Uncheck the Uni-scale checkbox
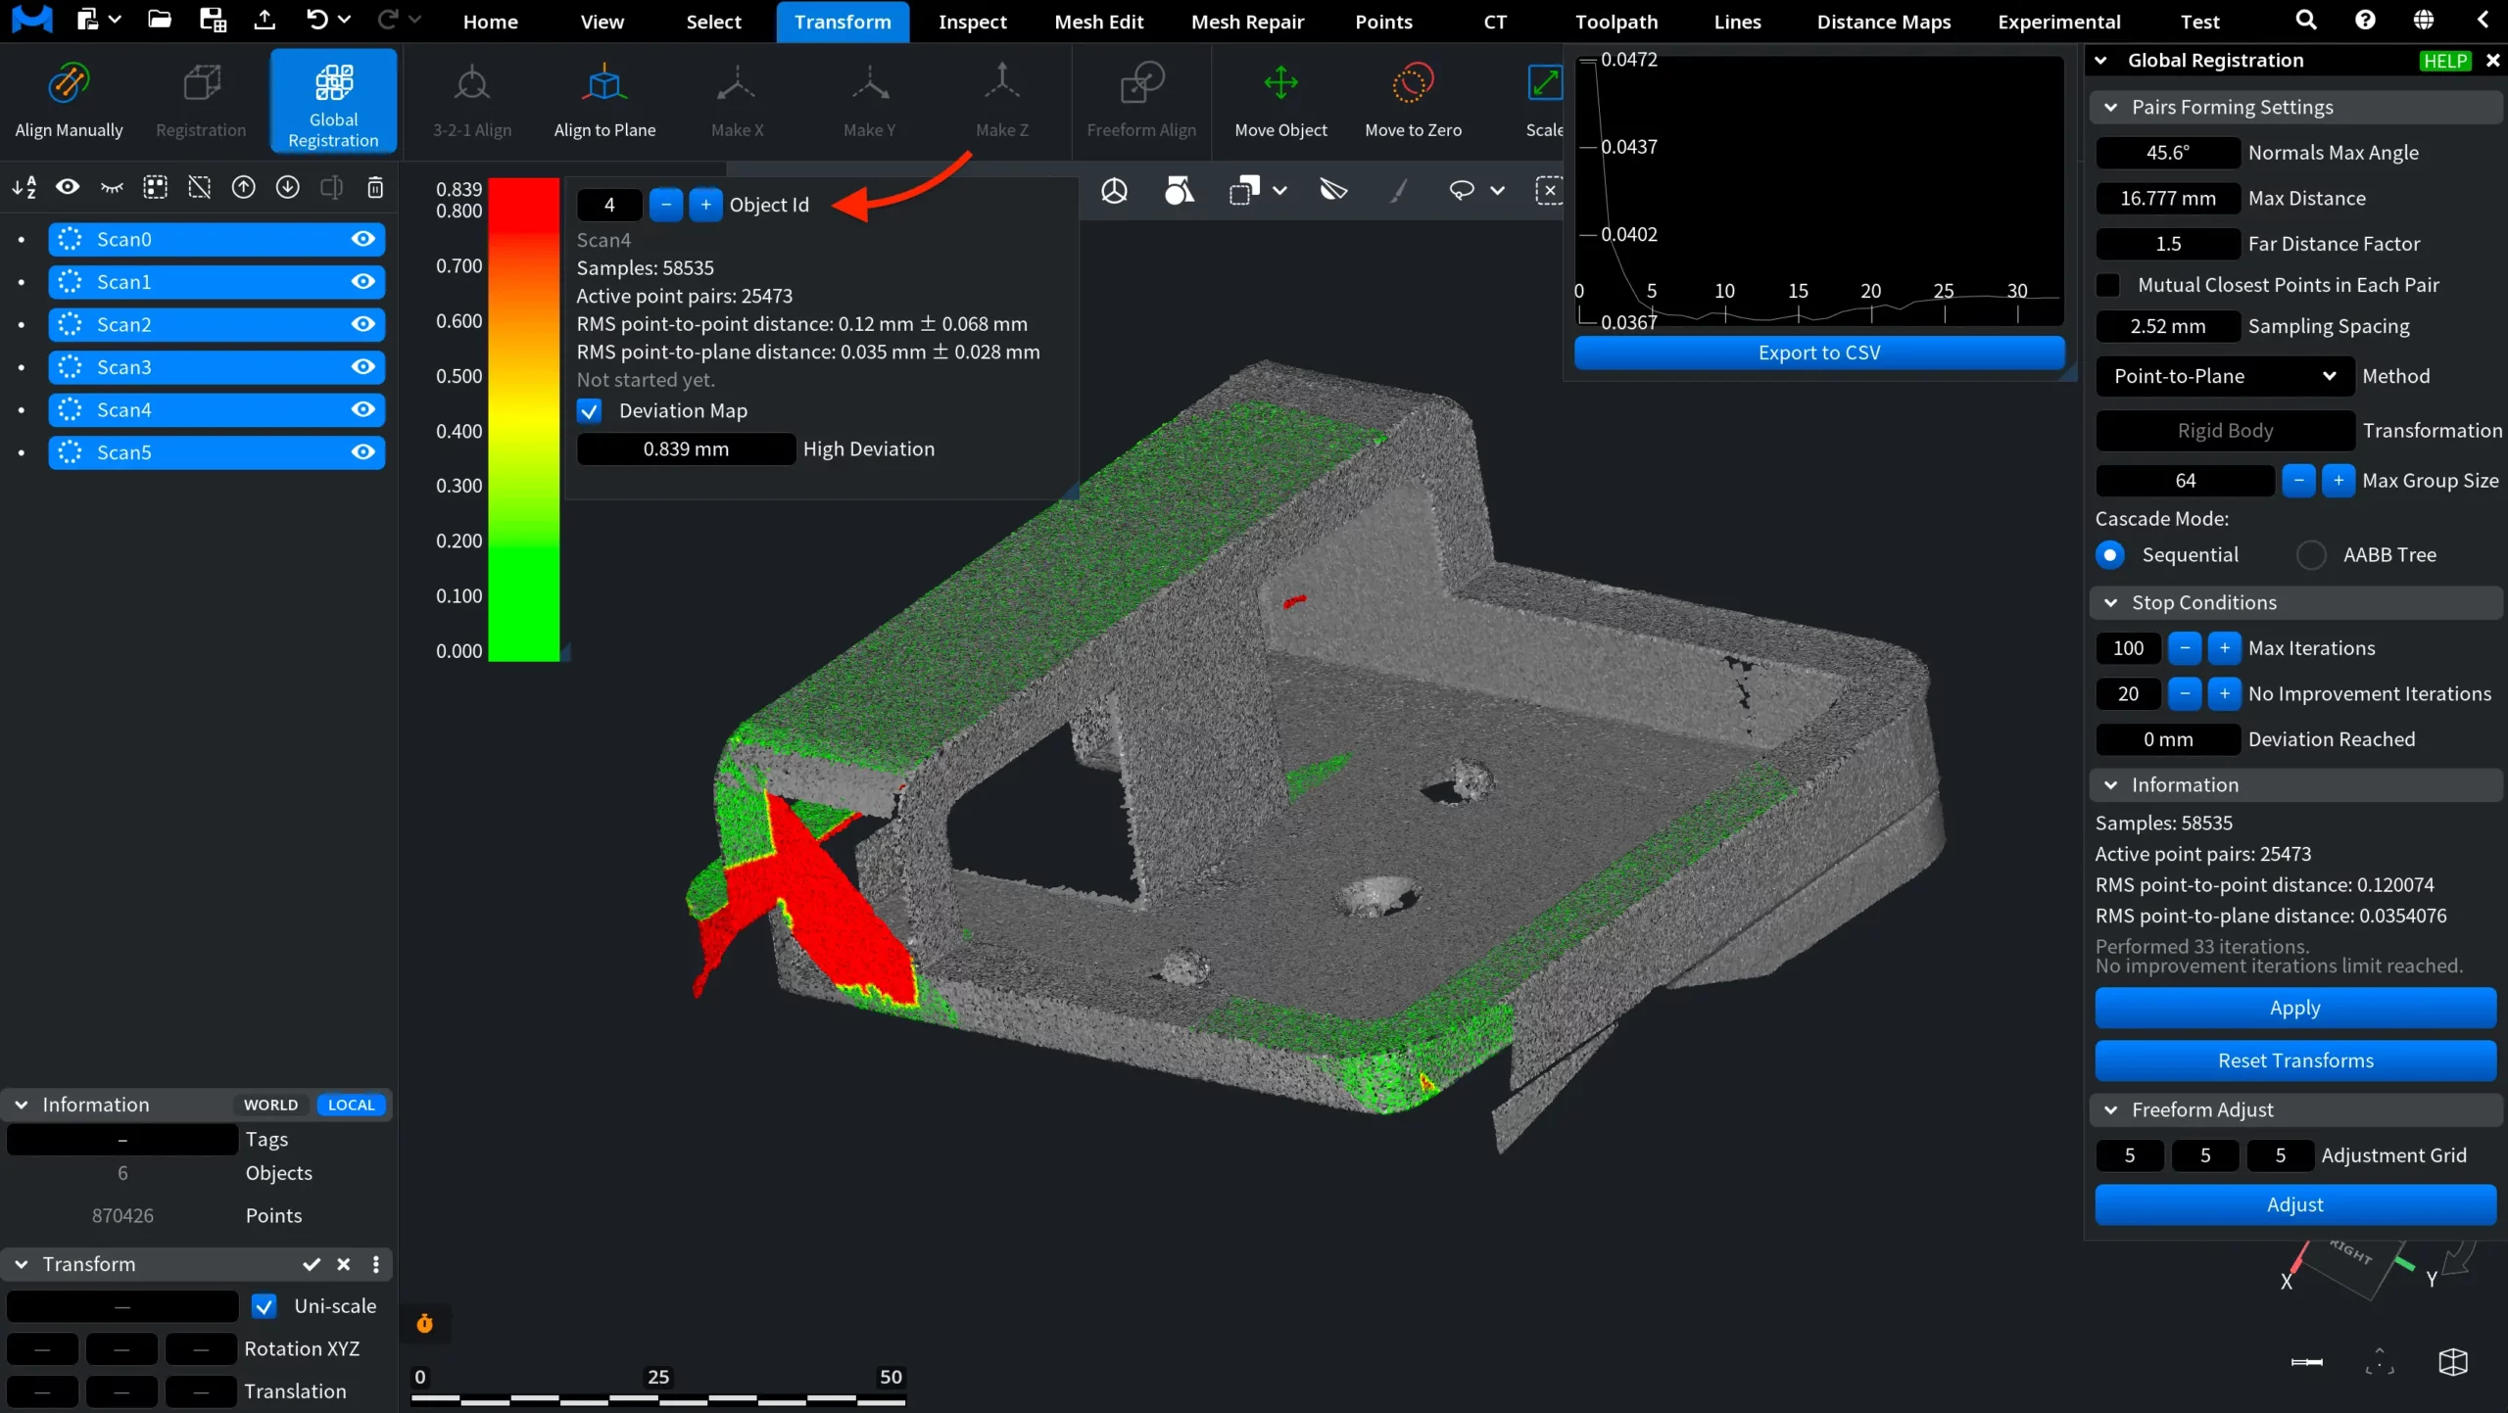The image size is (2508, 1413). 264,1306
